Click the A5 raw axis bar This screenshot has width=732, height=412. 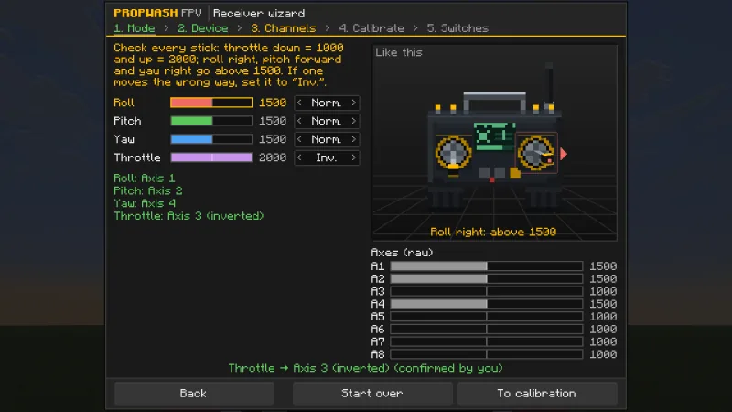487,316
